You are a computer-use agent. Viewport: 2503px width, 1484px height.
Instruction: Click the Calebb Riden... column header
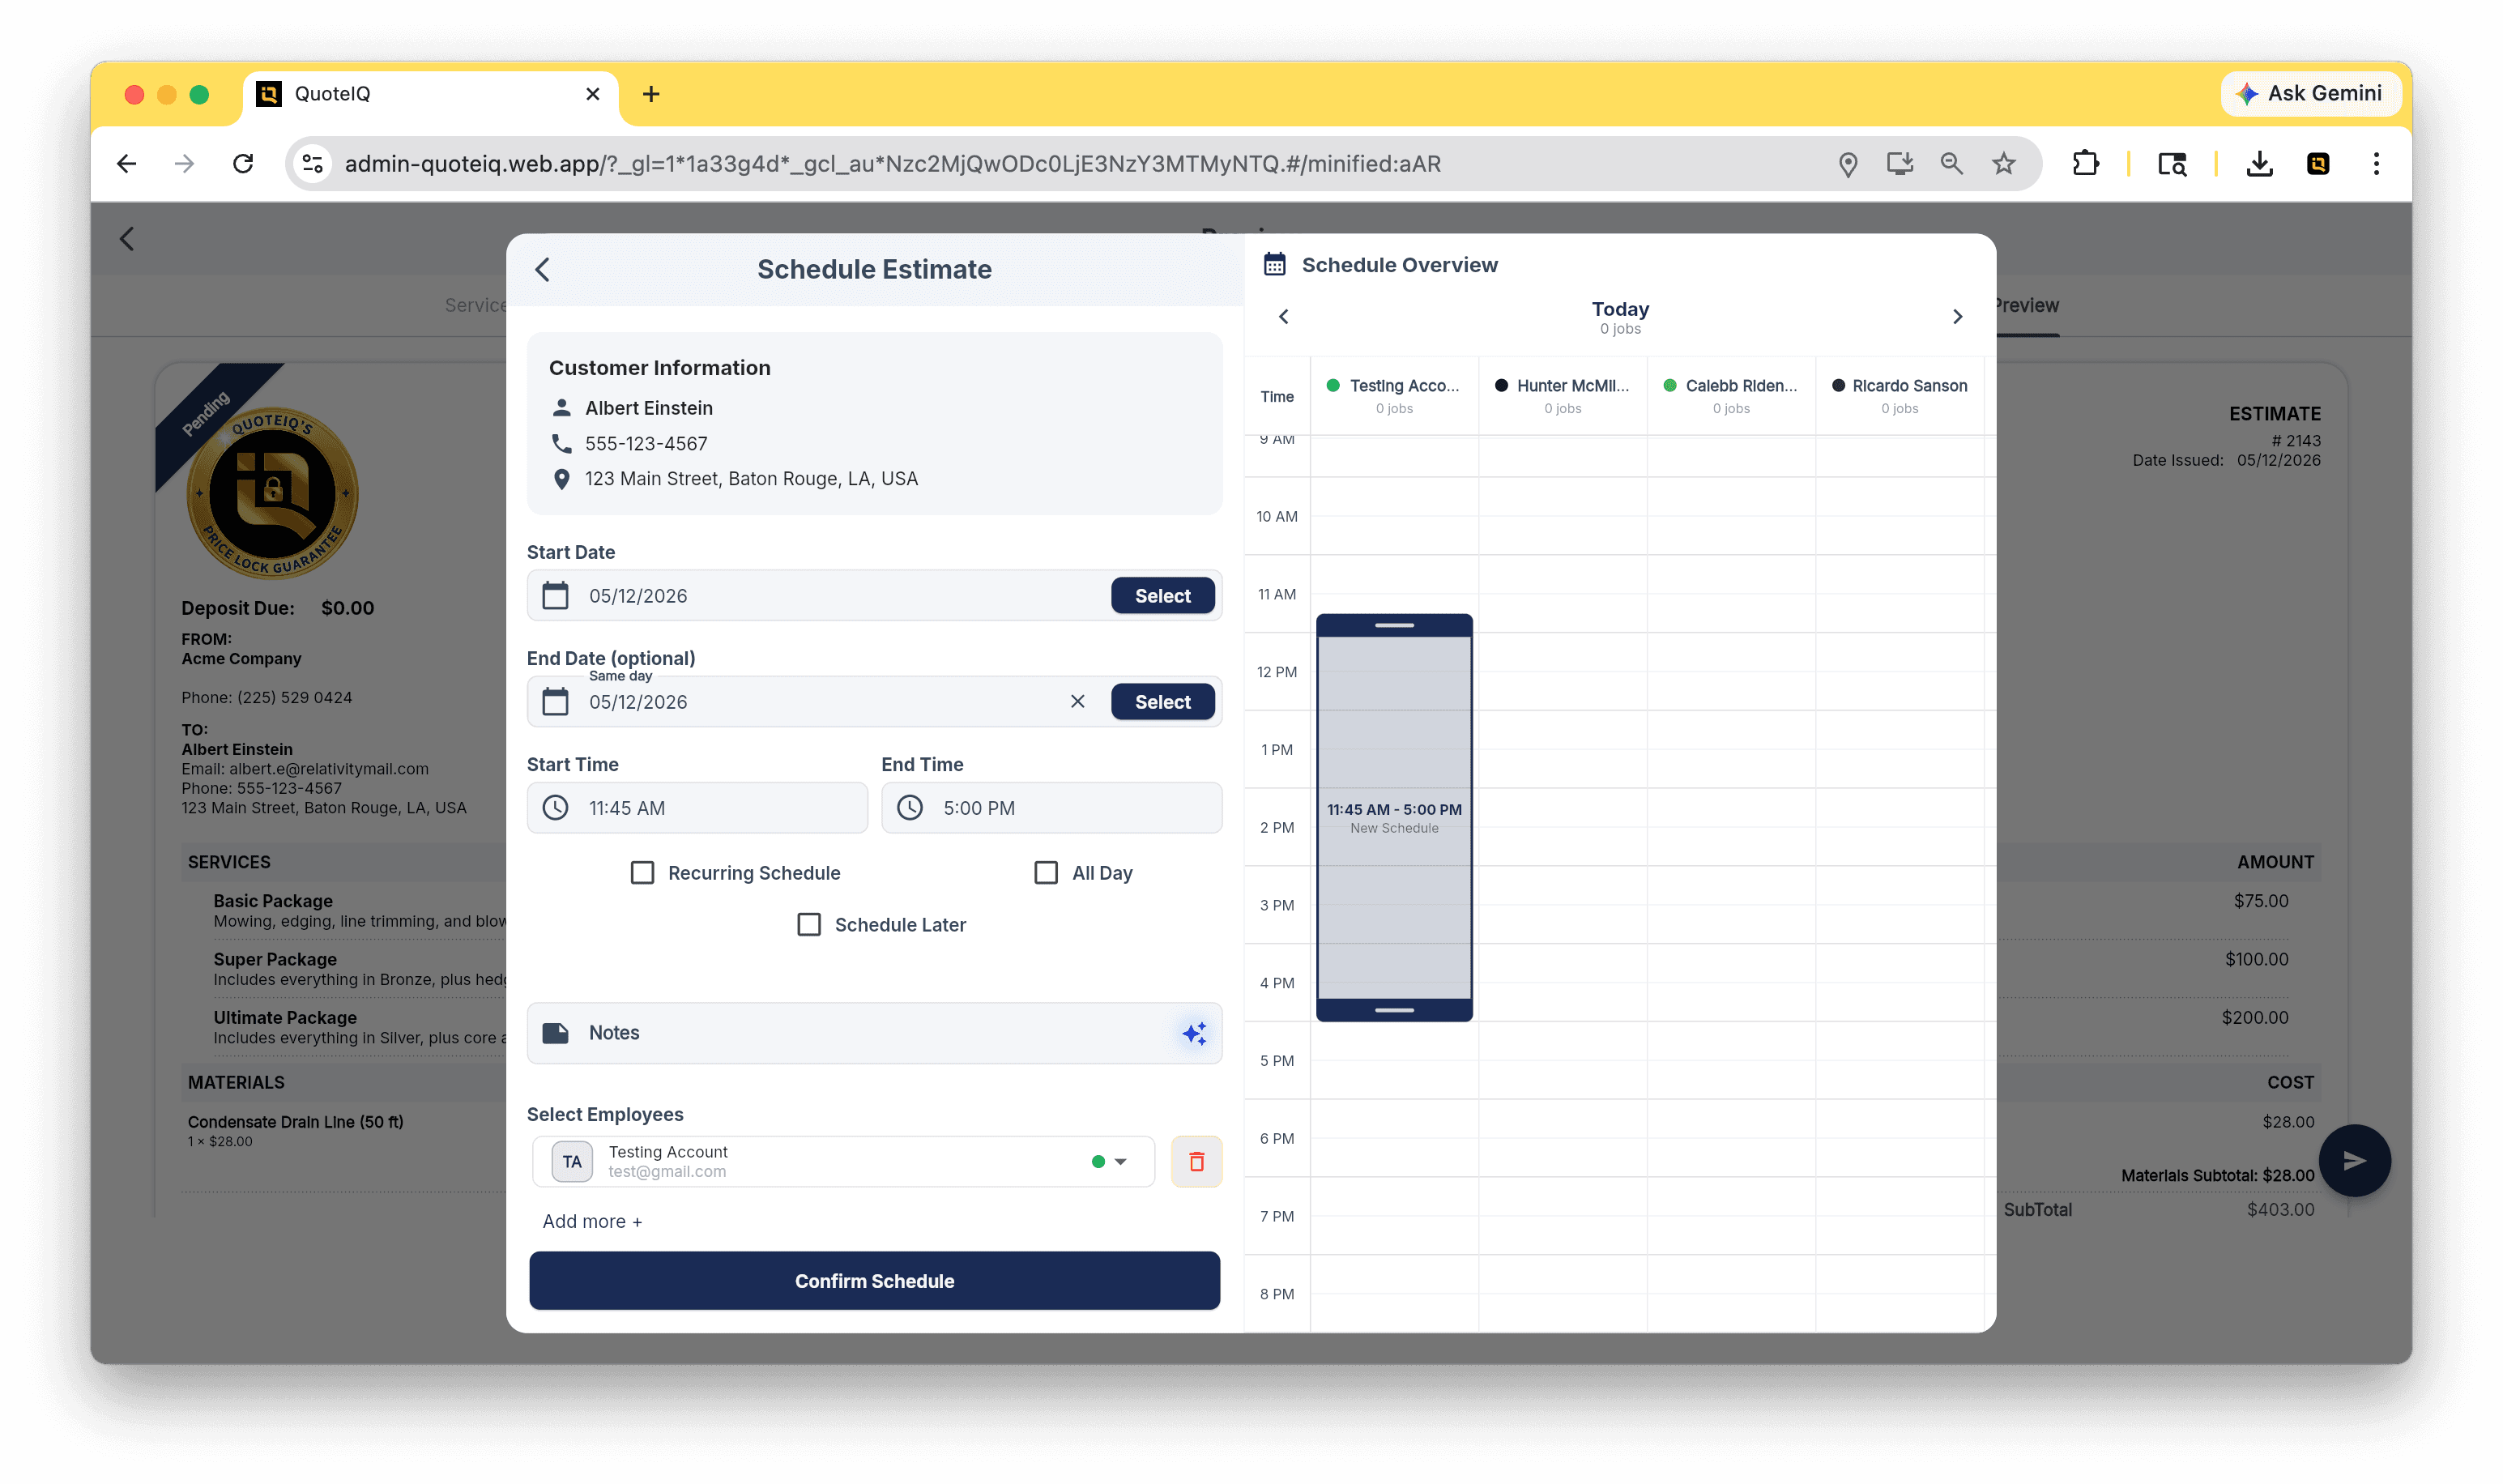click(x=1730, y=396)
